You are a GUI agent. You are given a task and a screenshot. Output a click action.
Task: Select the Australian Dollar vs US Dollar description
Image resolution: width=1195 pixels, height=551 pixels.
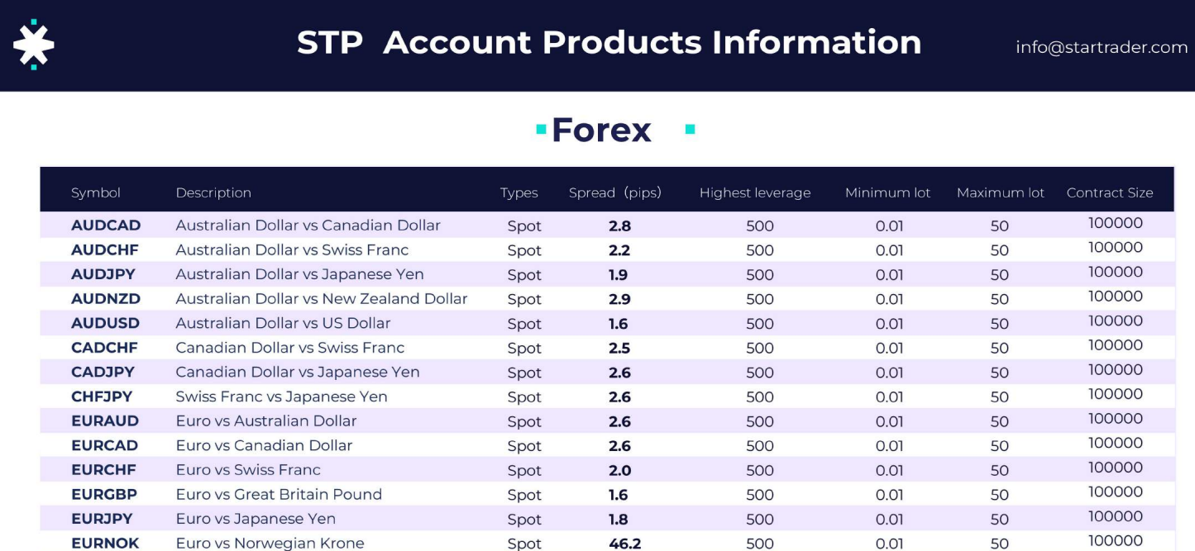283,323
